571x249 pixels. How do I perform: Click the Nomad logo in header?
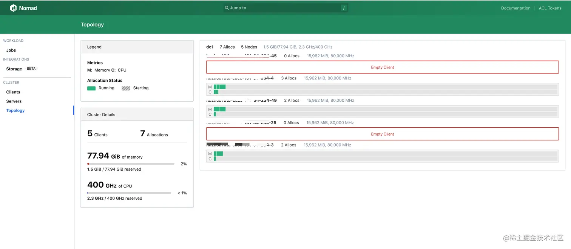pyautogui.click(x=23, y=8)
